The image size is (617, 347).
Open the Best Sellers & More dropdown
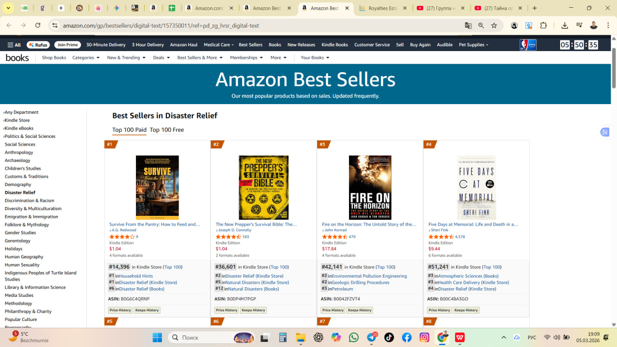pyautogui.click(x=200, y=57)
